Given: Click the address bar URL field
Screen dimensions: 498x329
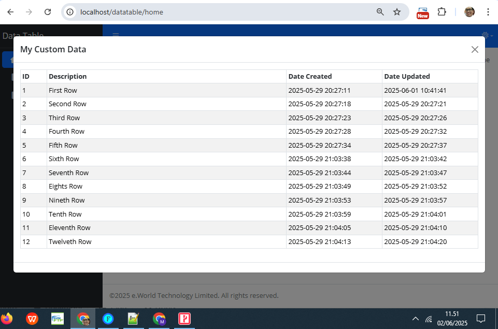Looking at the screenshot, I should [x=222, y=12].
